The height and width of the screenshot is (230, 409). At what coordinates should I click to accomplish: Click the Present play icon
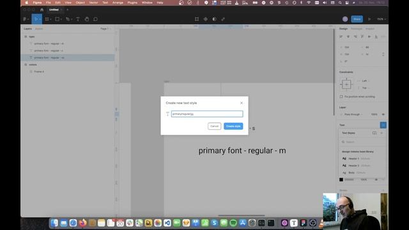[369, 19]
